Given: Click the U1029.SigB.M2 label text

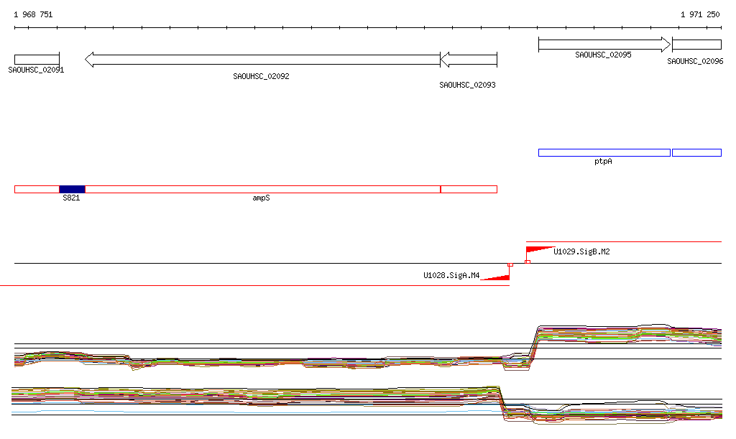Looking at the screenshot, I should (x=581, y=252).
